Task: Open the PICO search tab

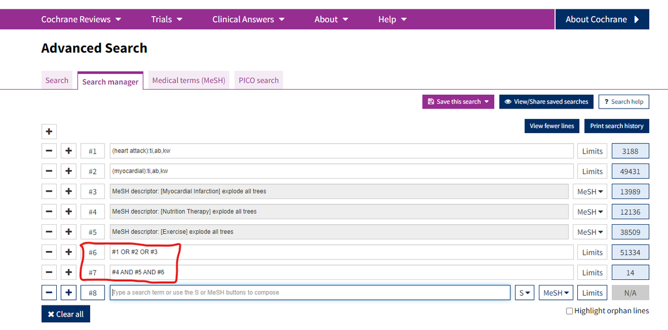Action: (x=259, y=80)
